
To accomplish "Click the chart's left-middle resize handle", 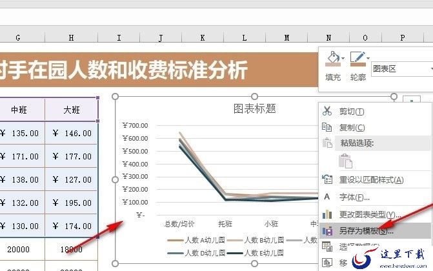I will [115, 179].
